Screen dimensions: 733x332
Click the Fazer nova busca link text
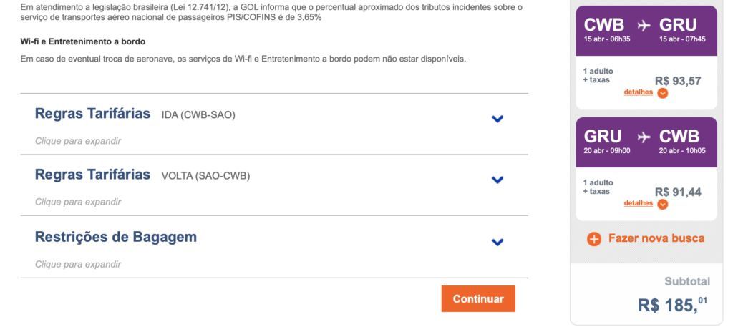pyautogui.click(x=656, y=238)
